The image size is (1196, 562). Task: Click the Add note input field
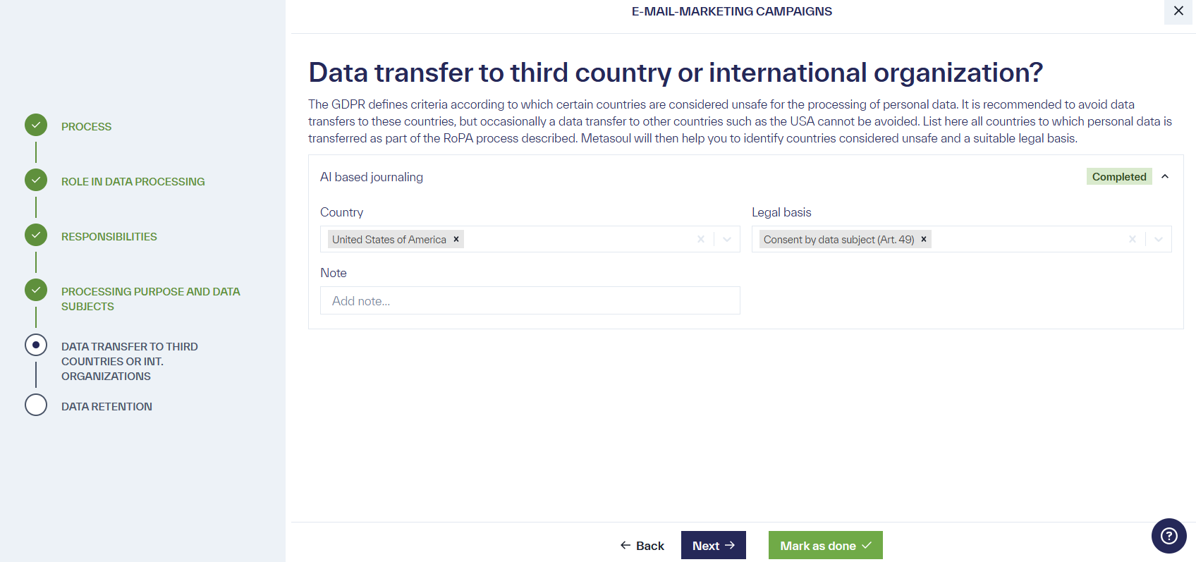[x=530, y=300]
